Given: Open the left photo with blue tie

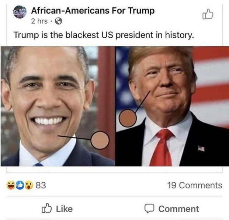Looking at the screenshot, I should tap(58, 106).
